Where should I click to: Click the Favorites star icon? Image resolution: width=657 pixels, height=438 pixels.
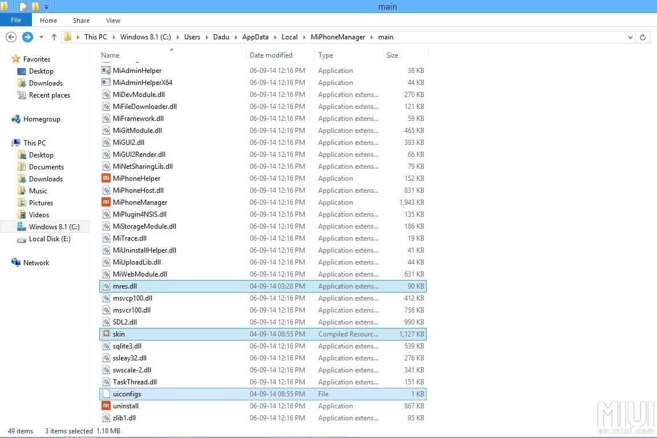click(16, 59)
